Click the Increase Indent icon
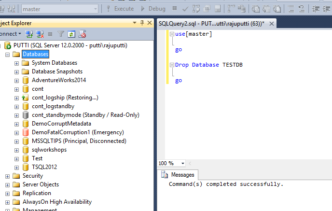Image resolution: width=332 pixels, height=211 pixels. coord(326,9)
